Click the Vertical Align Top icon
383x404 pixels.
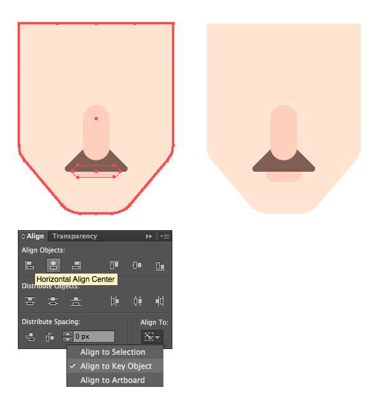(114, 265)
